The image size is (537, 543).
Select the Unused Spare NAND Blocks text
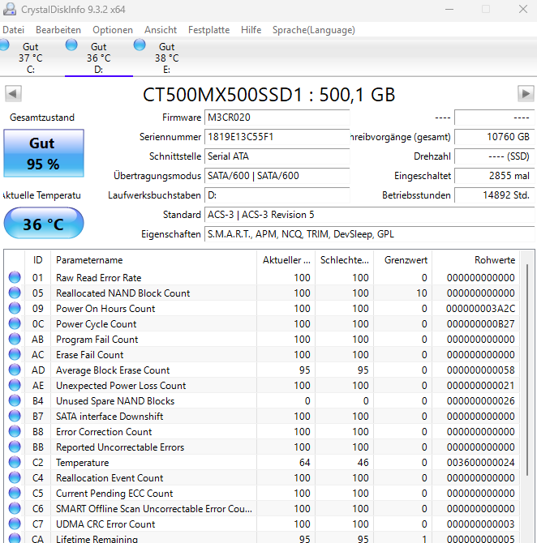point(115,401)
